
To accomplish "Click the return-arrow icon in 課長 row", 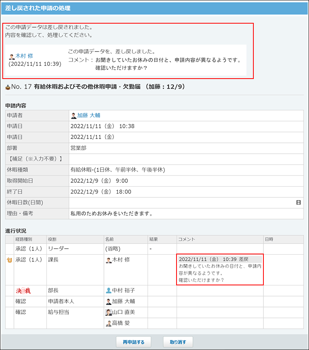I will [9, 260].
